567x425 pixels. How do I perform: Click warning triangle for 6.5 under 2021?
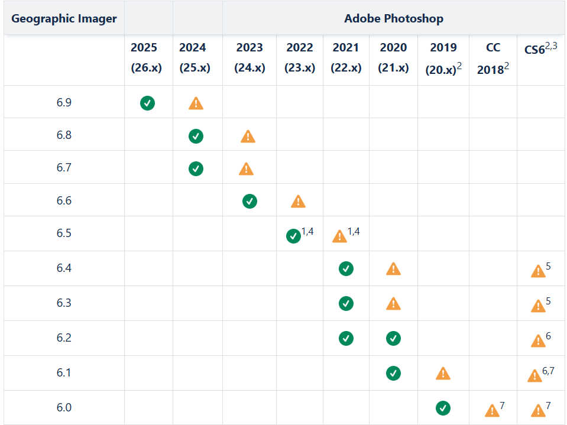click(x=339, y=236)
